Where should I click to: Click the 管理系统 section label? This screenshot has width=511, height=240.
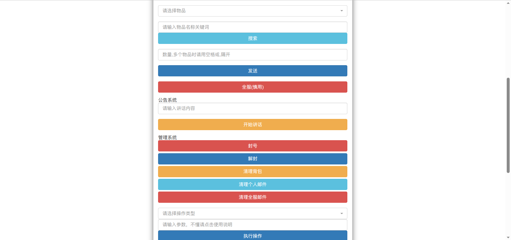tap(167, 138)
